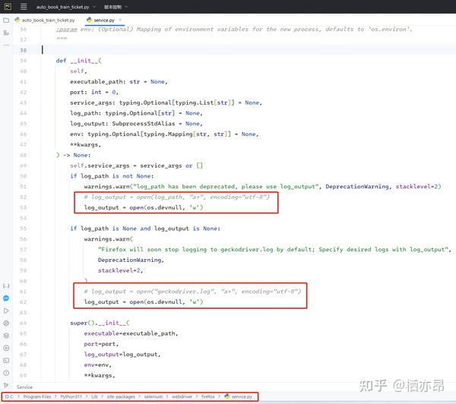Select Program Files in path breadcrumb
The width and height of the screenshot is (456, 404).
(37, 396)
